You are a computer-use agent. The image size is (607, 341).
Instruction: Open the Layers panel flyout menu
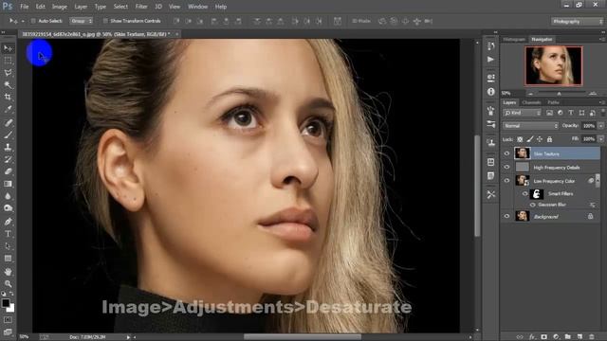tap(602, 102)
